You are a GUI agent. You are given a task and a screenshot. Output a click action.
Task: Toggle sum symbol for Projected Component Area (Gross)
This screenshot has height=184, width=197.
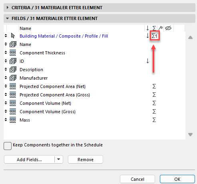pyautogui.click(x=154, y=95)
